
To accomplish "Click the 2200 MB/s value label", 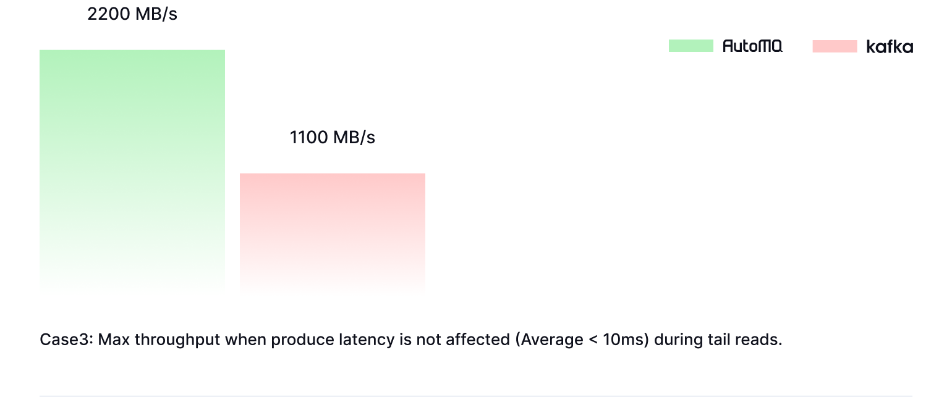I will click(x=132, y=14).
